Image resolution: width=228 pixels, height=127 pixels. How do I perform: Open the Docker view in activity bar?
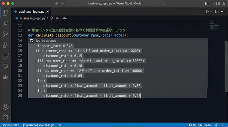point(5,77)
